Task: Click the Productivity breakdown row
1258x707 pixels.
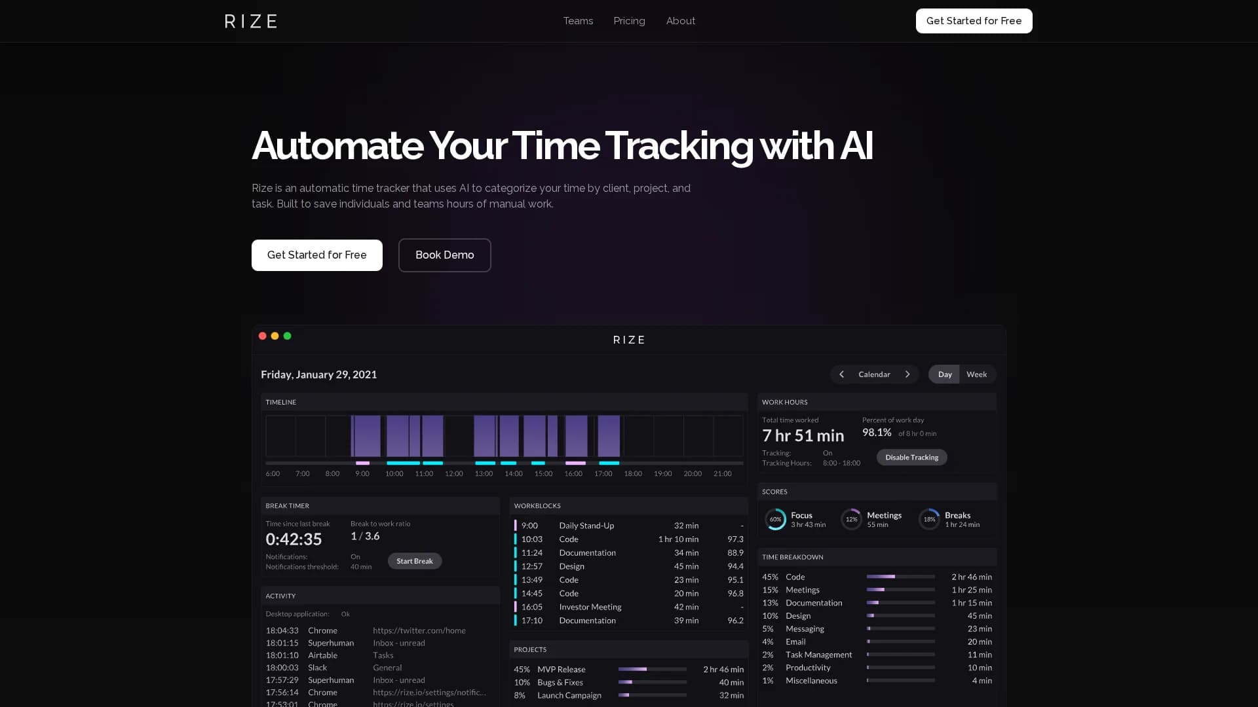Action: click(877, 668)
